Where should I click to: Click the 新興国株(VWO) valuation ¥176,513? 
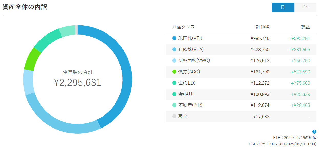coord(260,61)
